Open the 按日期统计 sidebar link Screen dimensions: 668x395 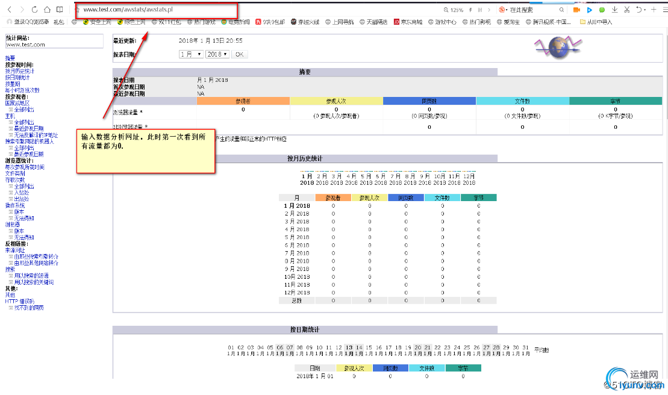17,78
